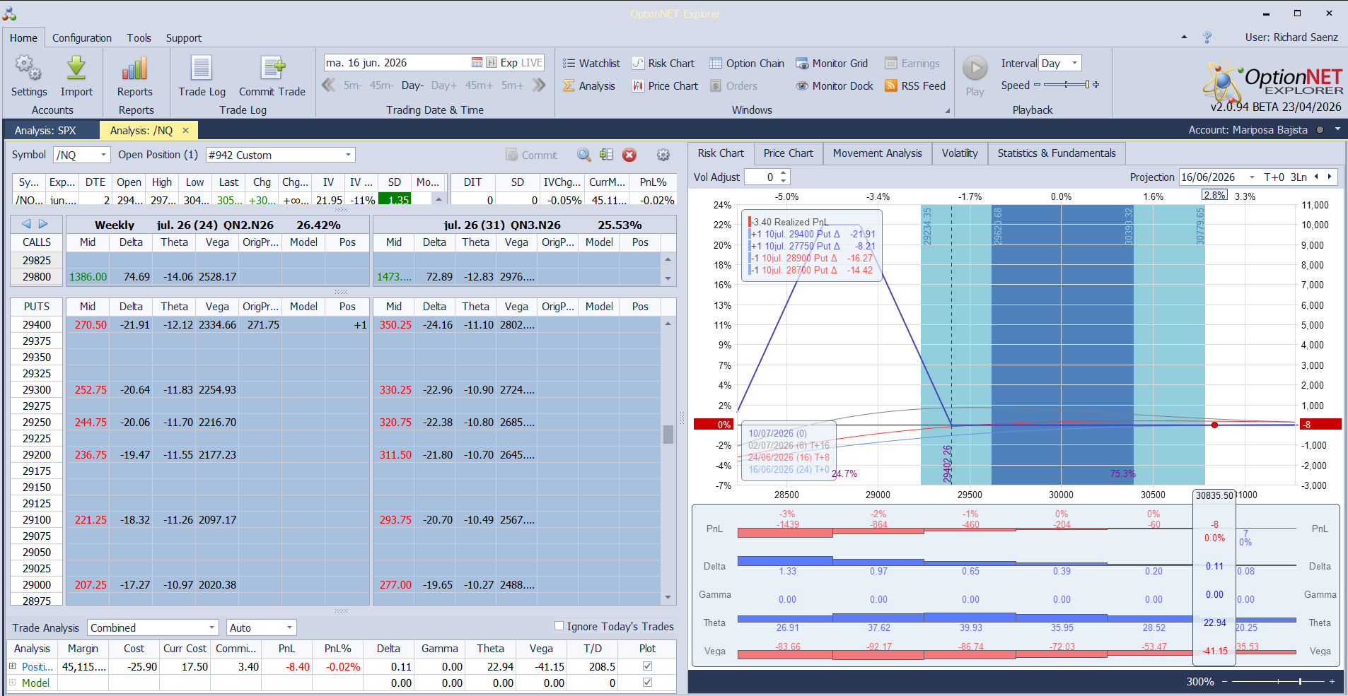Open the Price Chart tab in the chart panel
1348x696 pixels.
coord(788,153)
